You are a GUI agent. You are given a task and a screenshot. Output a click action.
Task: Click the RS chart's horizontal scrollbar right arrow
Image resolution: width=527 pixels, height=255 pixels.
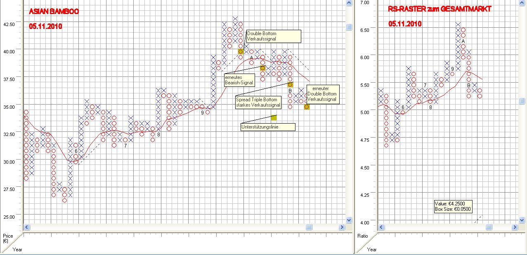(x=515, y=227)
